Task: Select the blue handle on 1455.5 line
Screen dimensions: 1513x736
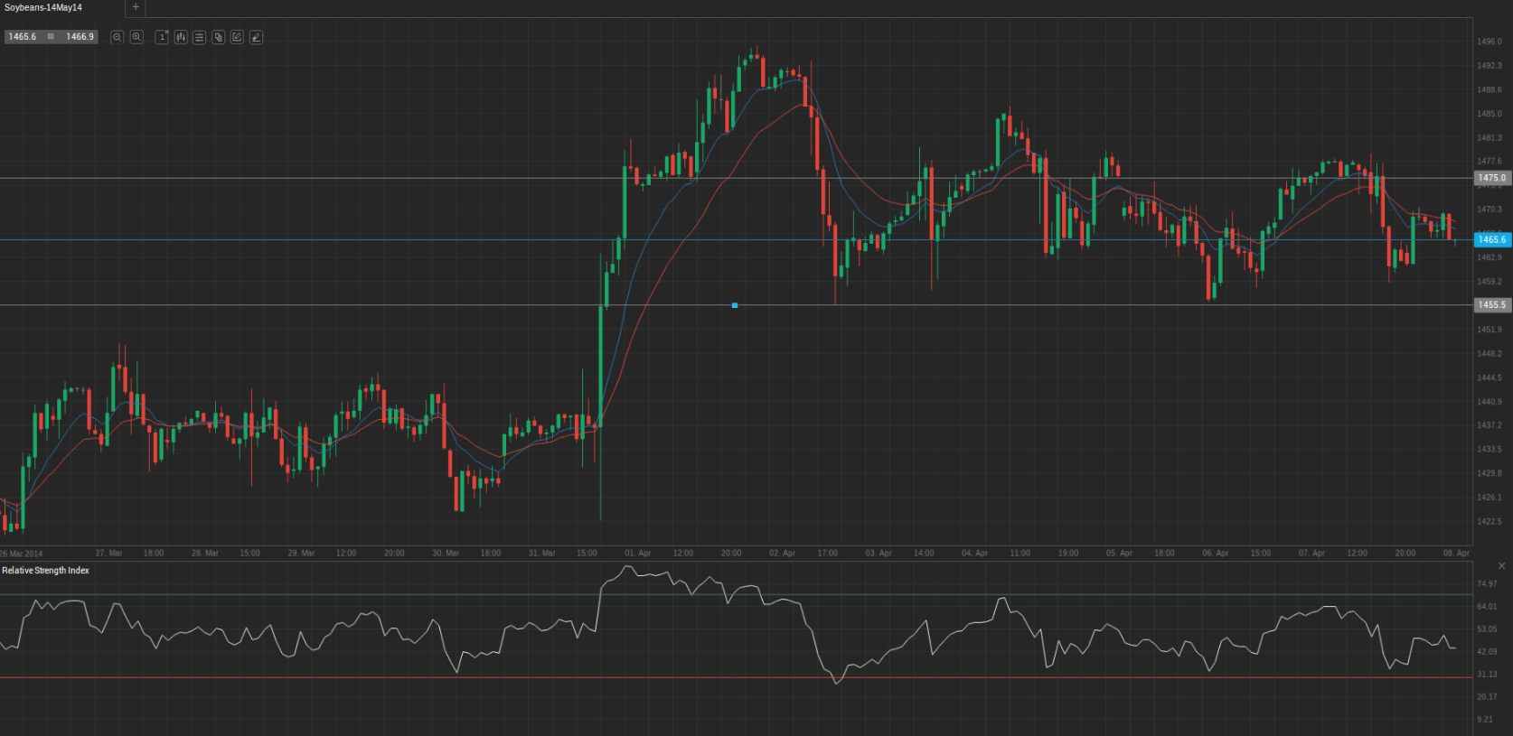Action: click(x=735, y=305)
